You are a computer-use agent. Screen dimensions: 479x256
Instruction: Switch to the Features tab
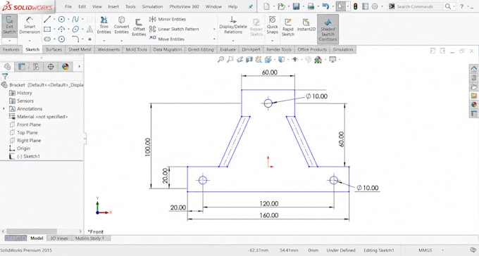[11, 49]
